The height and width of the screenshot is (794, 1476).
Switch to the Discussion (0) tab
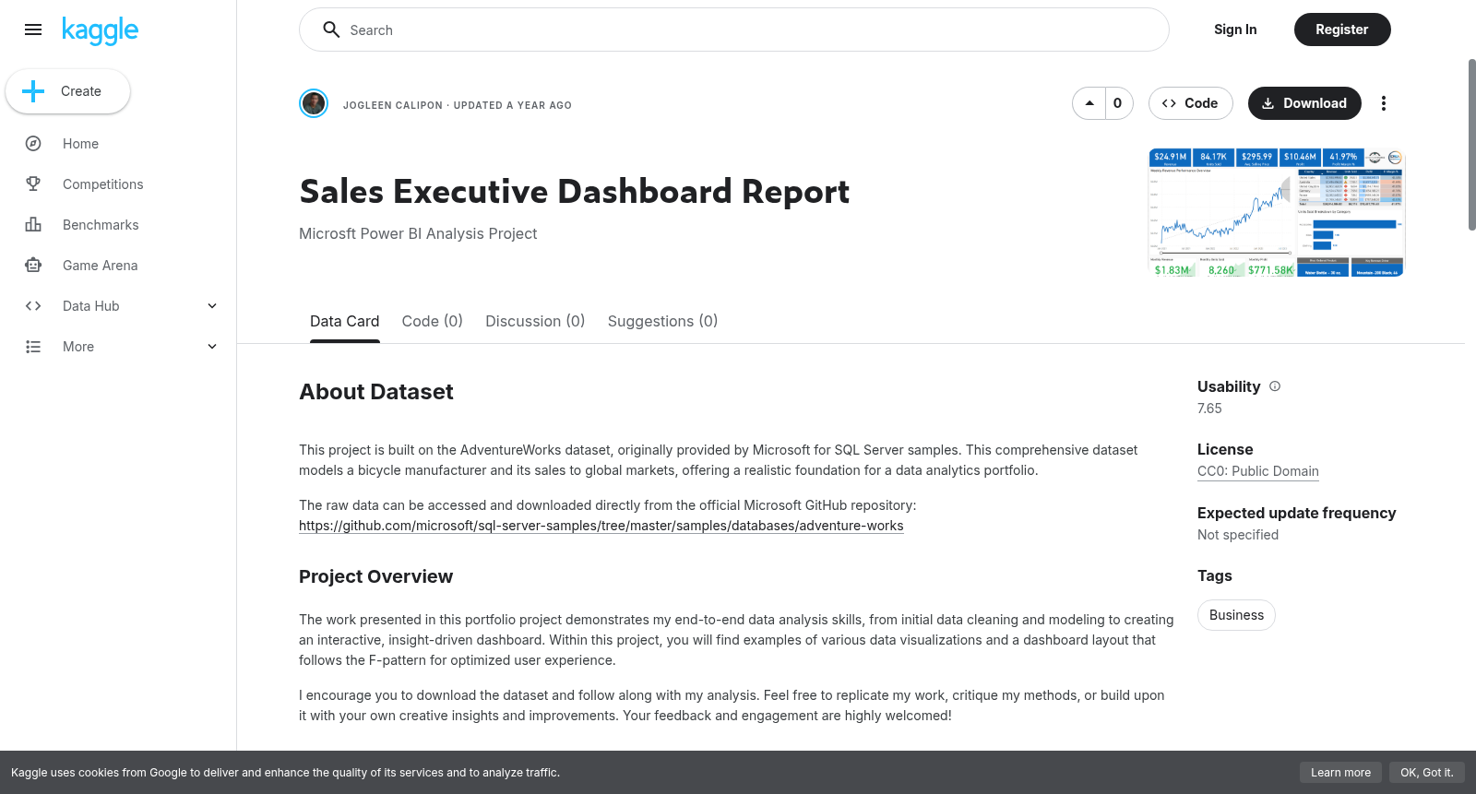(536, 321)
